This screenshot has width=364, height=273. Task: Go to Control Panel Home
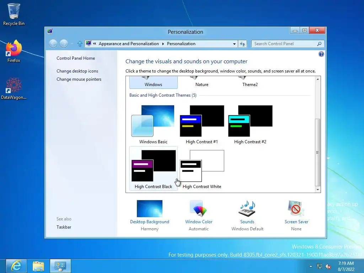tap(76, 58)
